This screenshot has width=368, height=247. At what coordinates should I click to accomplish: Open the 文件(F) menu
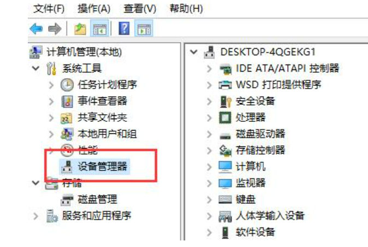[x=49, y=9]
